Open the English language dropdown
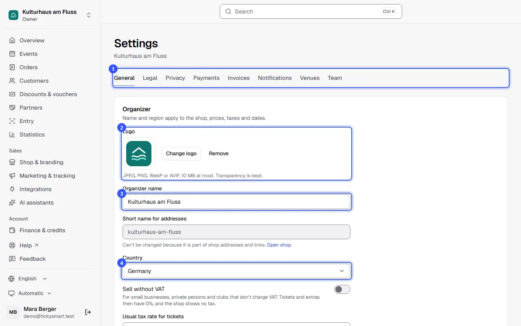The image size is (521, 326). point(28,279)
